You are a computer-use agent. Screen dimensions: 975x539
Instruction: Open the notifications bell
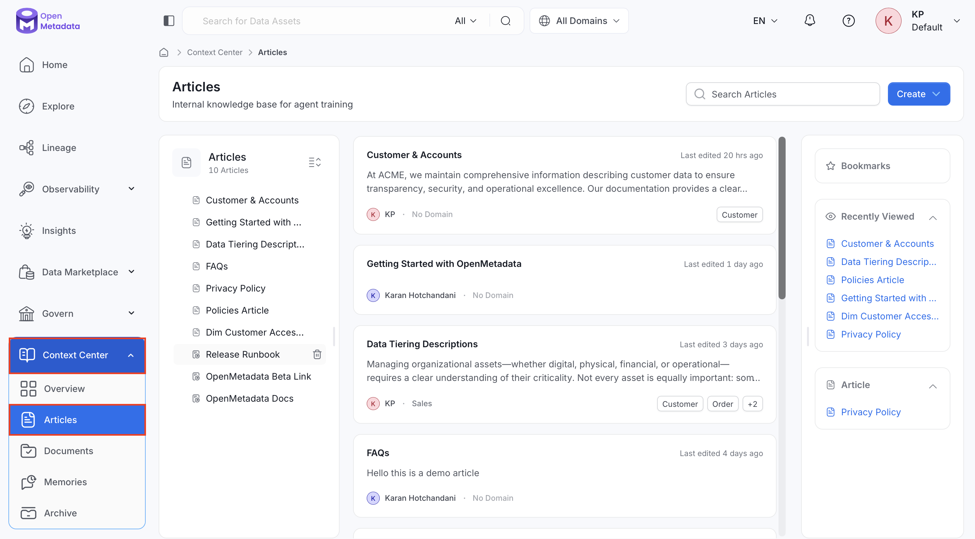(810, 20)
